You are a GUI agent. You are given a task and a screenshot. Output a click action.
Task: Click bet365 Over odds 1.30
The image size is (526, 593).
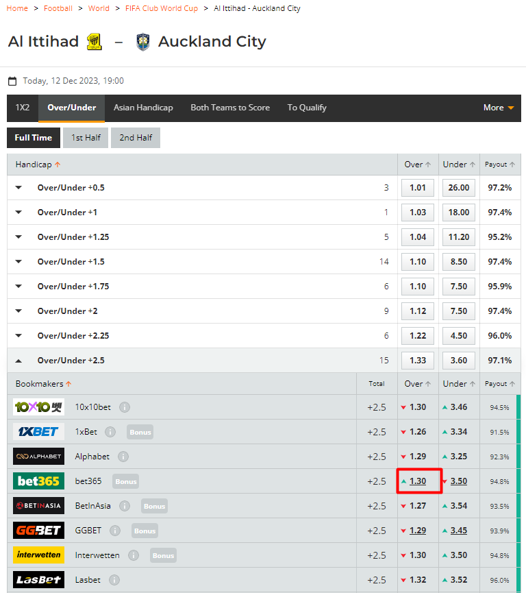tap(418, 481)
